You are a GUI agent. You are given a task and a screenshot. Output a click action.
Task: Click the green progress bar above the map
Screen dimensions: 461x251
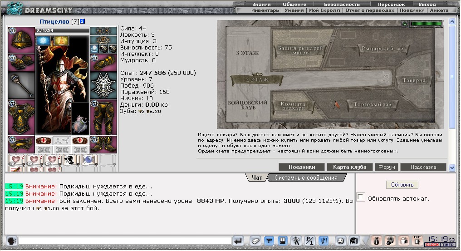[426, 24]
